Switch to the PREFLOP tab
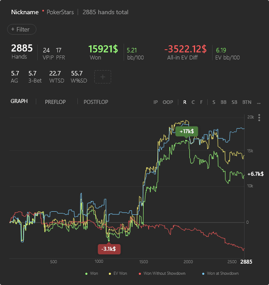The width and height of the screenshot is (269, 285). coord(55,102)
